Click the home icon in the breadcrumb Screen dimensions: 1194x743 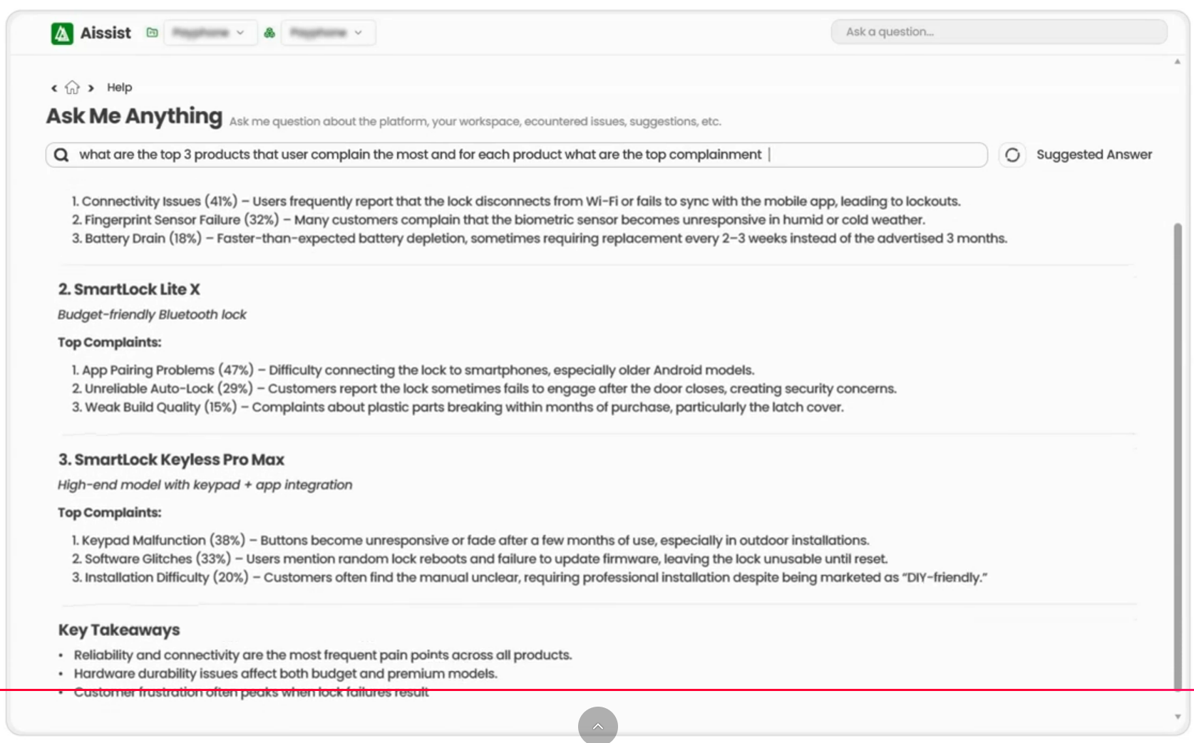click(72, 86)
